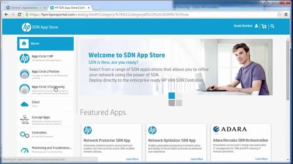Click the page vertical scrollbar thumb
The width and height of the screenshot is (293, 164).
tap(288, 70)
